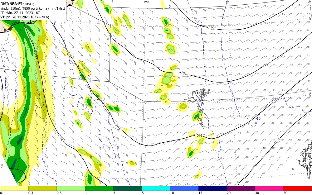Click the legend value '10'
The image size is (312, 195).
point(172,193)
